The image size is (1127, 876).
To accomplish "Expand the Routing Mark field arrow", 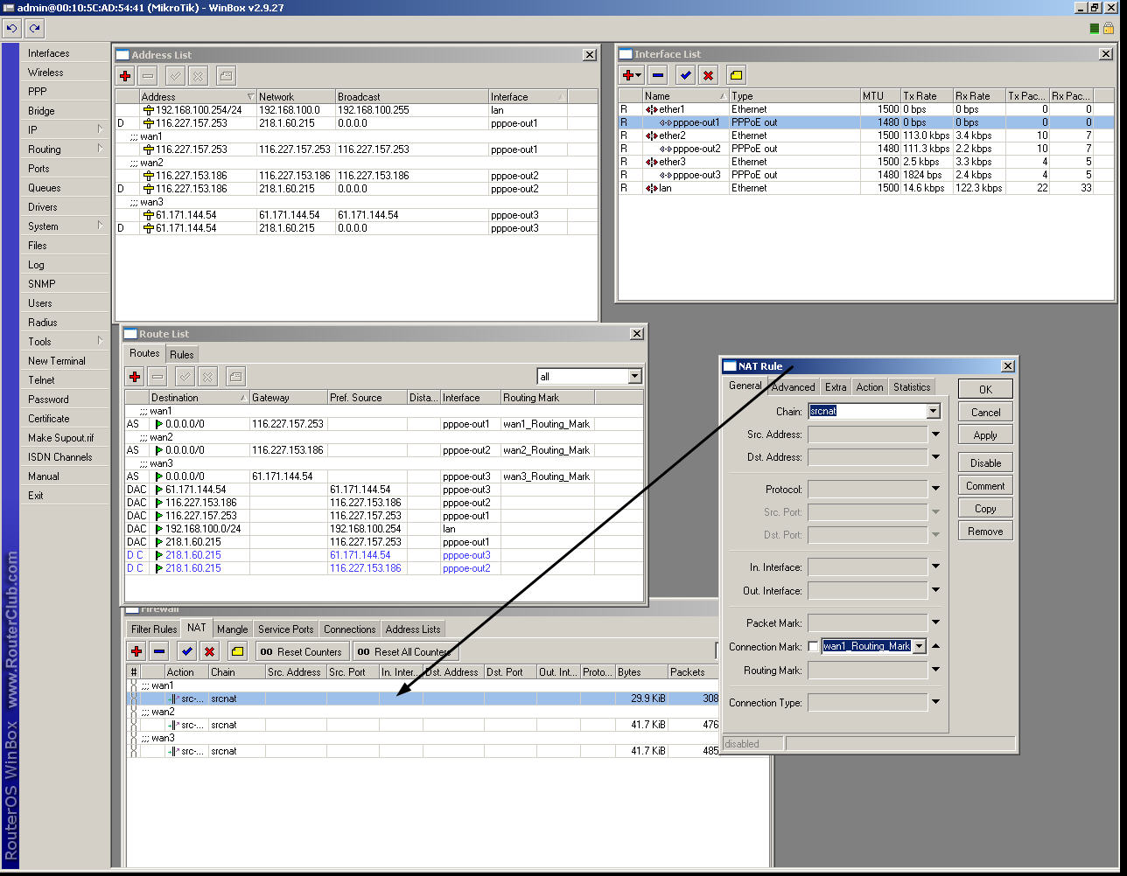I will point(935,671).
